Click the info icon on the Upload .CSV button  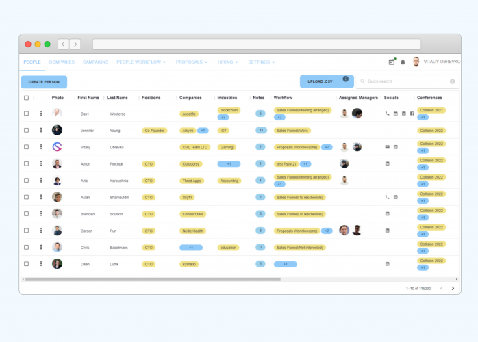point(345,79)
